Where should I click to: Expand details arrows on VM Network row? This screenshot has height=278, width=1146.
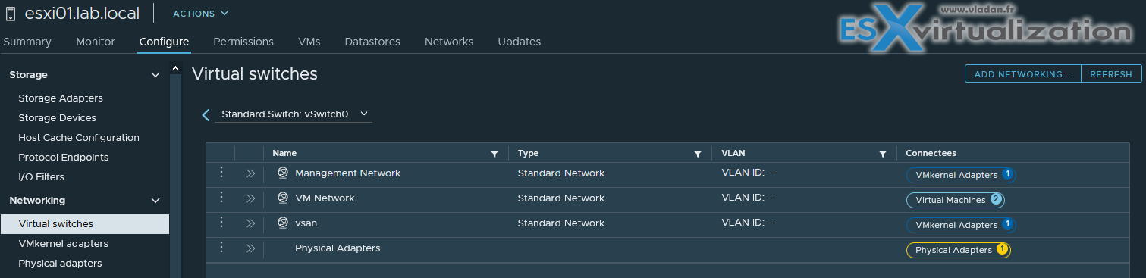(250, 198)
